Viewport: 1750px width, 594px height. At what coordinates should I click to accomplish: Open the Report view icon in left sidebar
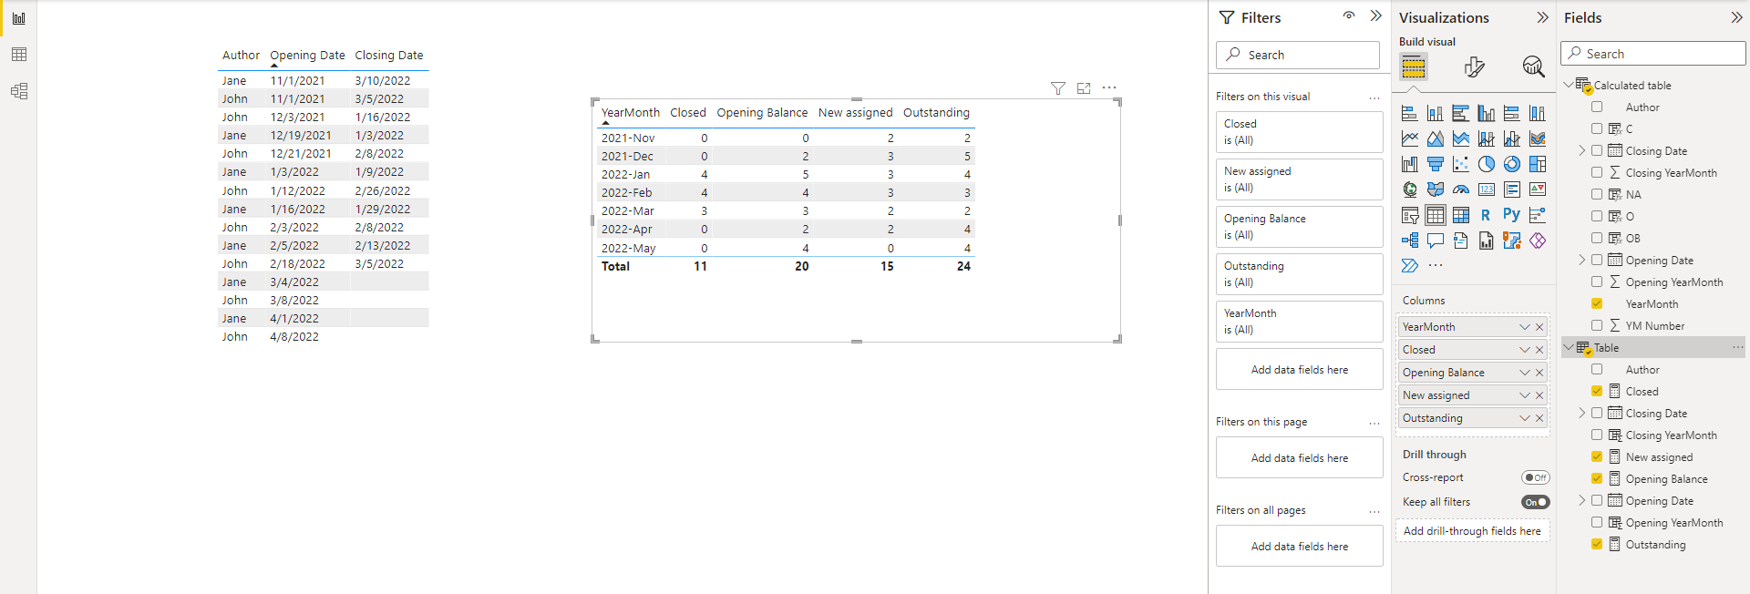click(18, 18)
